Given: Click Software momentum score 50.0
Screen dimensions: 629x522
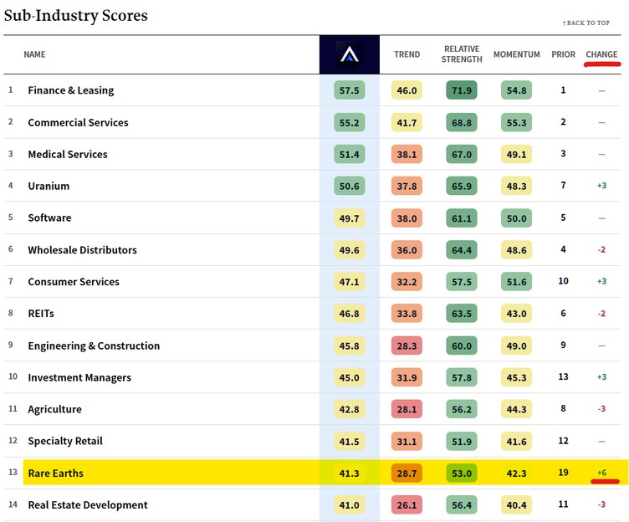Looking at the screenshot, I should 516,218.
